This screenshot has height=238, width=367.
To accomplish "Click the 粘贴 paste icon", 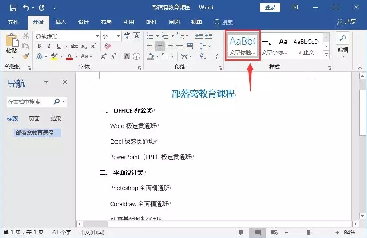I will [x=12, y=40].
